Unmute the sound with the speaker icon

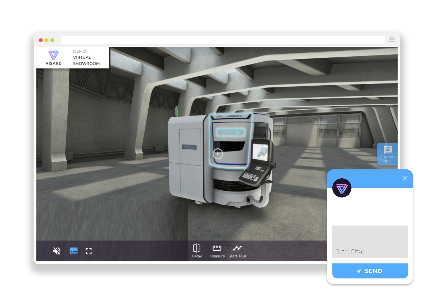pos(57,251)
